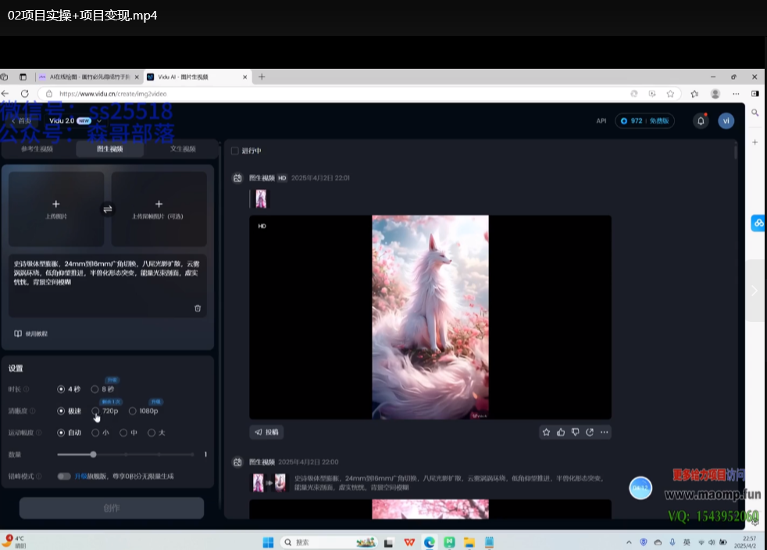Like the generated fox video with thumbs up
This screenshot has height=550, width=767.
click(561, 432)
